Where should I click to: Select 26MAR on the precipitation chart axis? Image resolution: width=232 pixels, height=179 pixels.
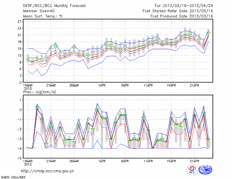pos(74,161)
